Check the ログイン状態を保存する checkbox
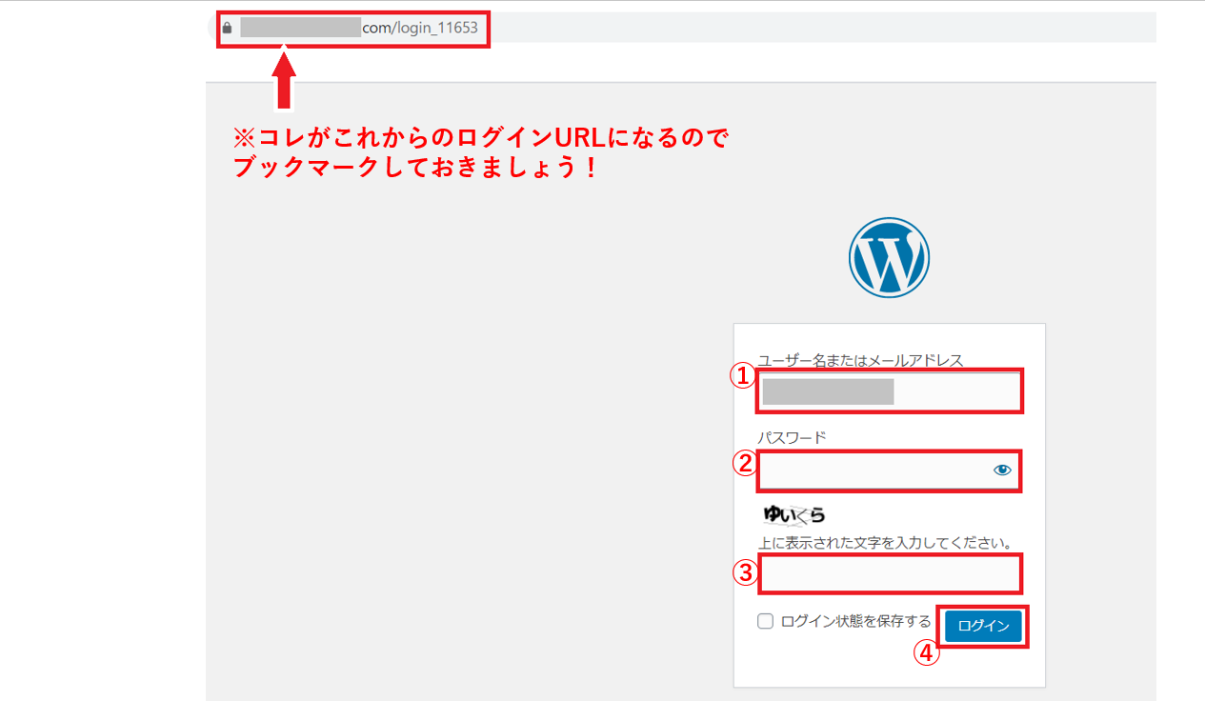The image size is (1205, 721). 765,621
